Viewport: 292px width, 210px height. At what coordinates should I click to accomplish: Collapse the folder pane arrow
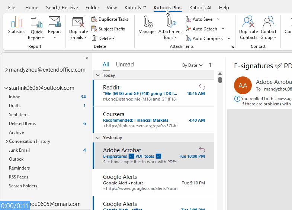pyautogui.click(x=87, y=58)
